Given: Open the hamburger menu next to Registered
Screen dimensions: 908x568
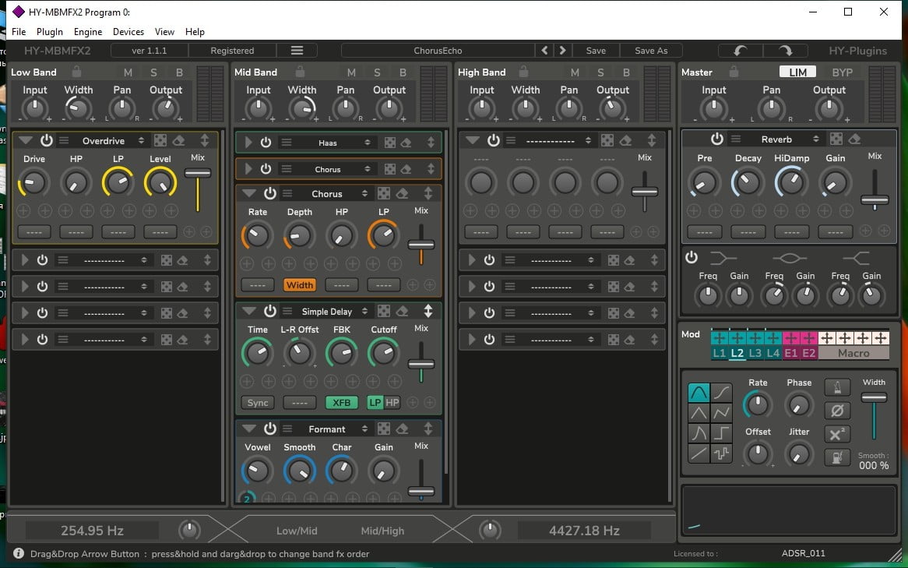Looking at the screenshot, I should click(297, 51).
